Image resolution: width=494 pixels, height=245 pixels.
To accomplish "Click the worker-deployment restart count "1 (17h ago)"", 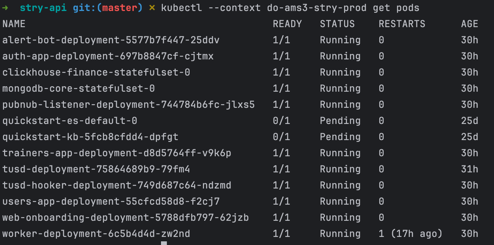I will (x=411, y=234).
